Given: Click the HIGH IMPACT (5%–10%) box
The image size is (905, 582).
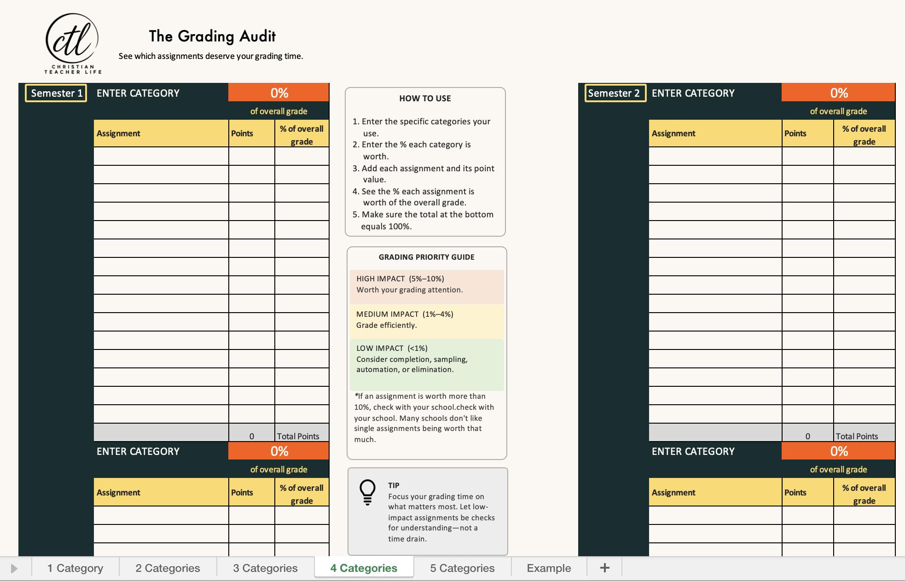Looking at the screenshot, I should pos(427,286).
